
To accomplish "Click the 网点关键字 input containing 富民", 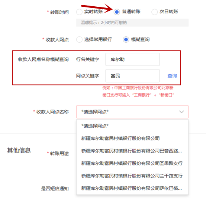I will pyautogui.click(x=132, y=76).
